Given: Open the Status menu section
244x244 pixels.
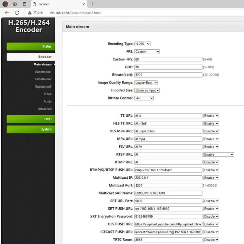Looking at the screenshot, I should (31, 47).
